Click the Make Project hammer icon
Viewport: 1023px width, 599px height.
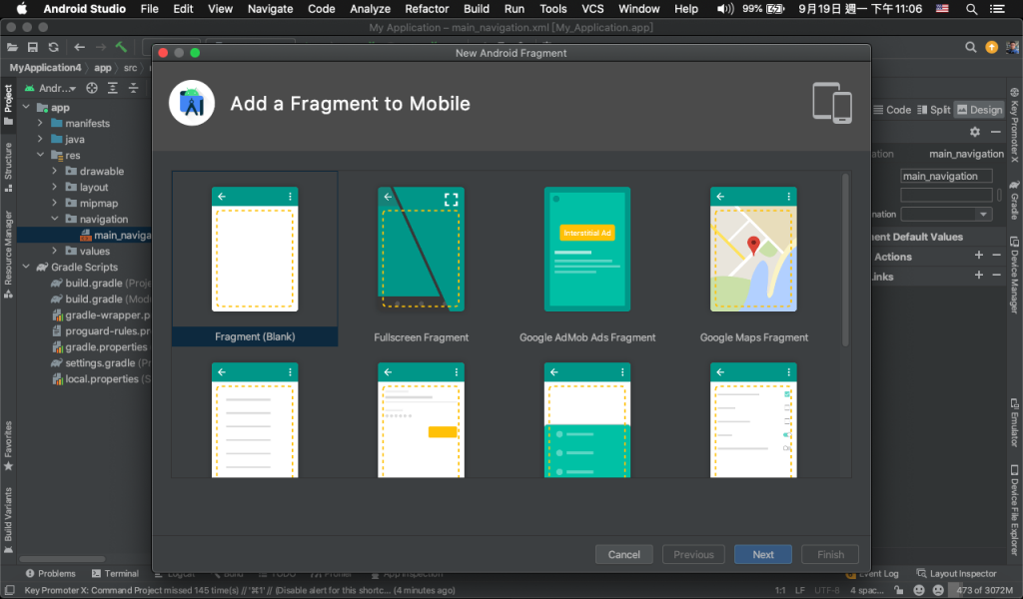point(121,47)
